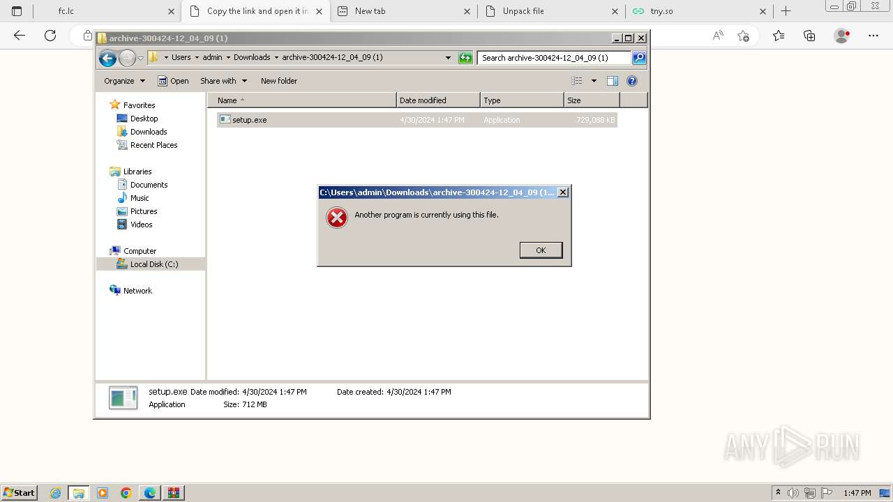Show hidden system tray icons
This screenshot has width=893, height=502.
778,493
